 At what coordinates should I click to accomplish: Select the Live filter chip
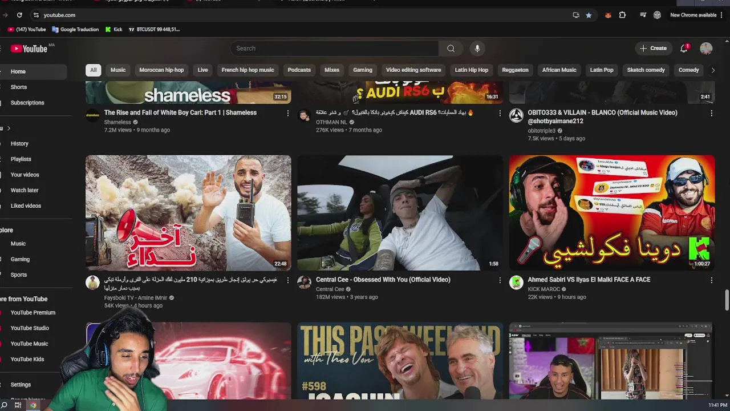click(202, 70)
